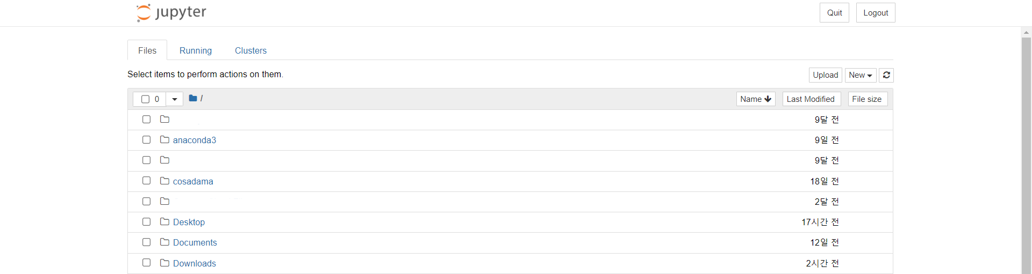This screenshot has width=1032, height=274.
Task: Click the Logout button
Action: [x=875, y=13]
